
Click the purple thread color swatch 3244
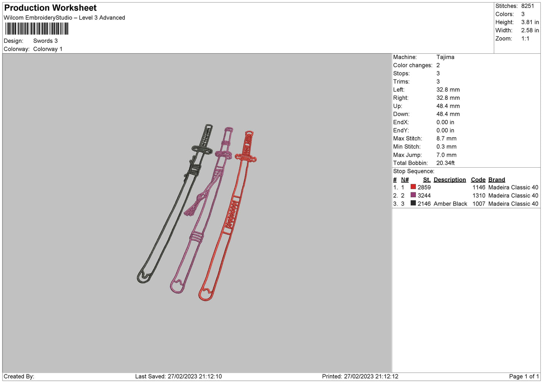pyautogui.click(x=413, y=195)
